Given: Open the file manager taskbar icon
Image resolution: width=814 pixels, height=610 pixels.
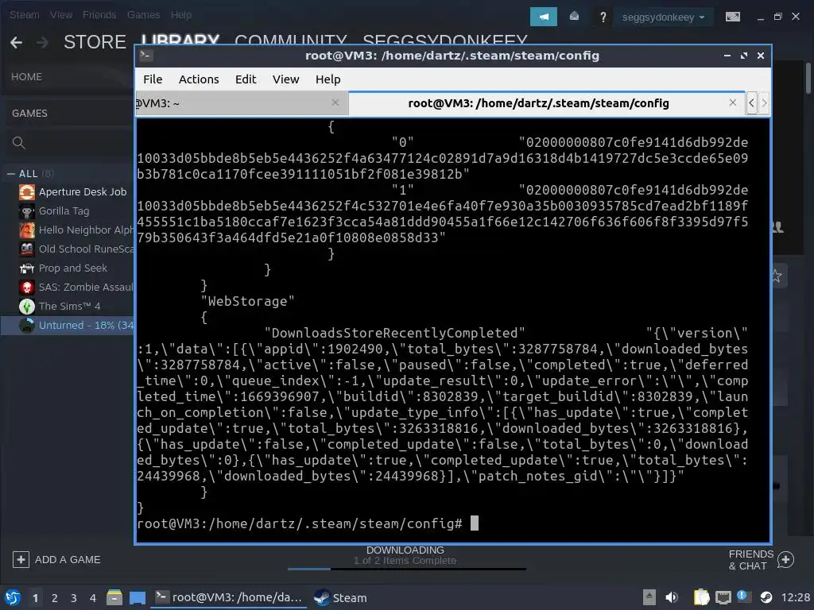Looking at the screenshot, I should 114,597.
